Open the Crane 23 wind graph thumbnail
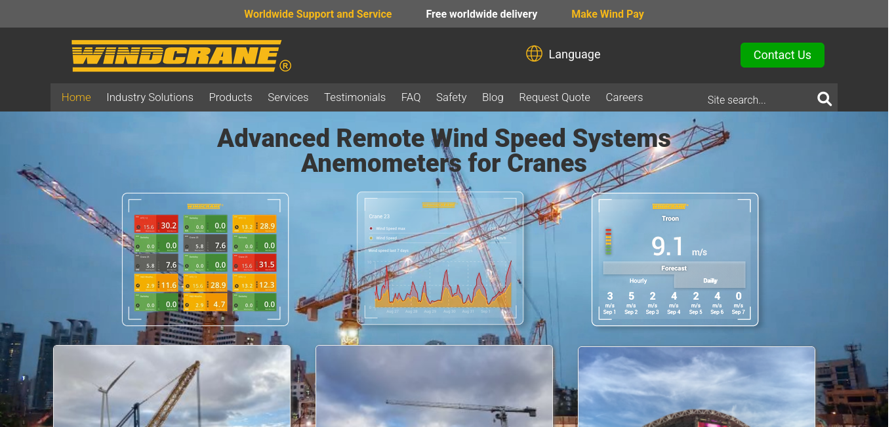 [x=440, y=258]
